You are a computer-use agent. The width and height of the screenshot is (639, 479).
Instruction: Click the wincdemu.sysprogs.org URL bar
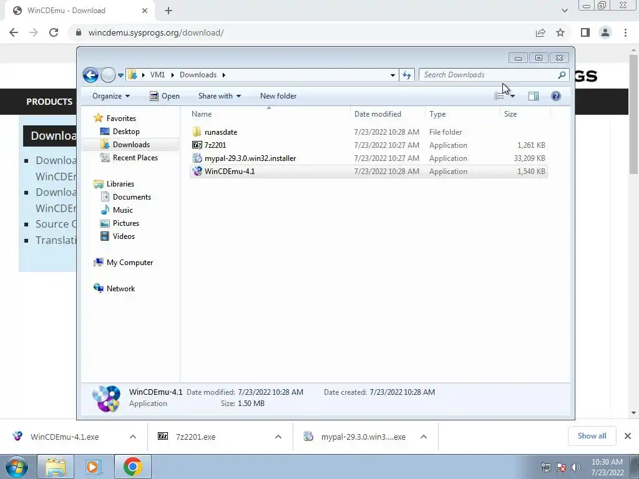[x=155, y=32]
